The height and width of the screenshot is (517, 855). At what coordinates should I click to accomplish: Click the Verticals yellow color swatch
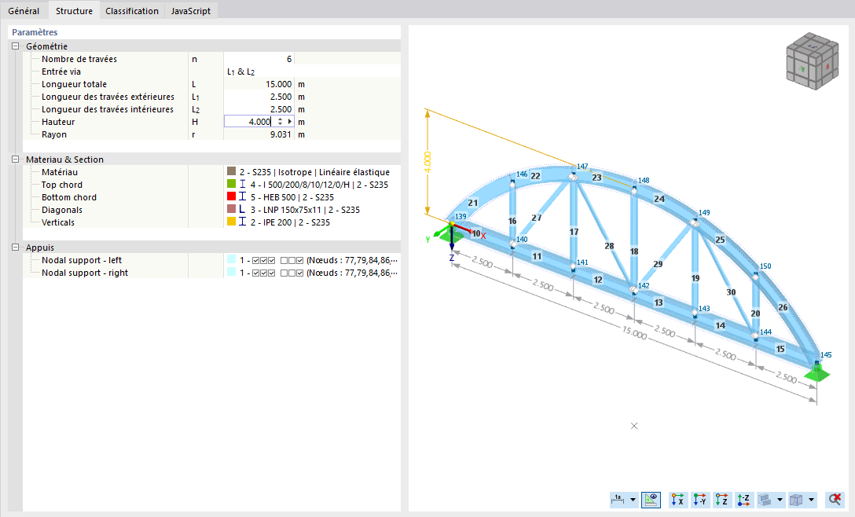pyautogui.click(x=231, y=222)
